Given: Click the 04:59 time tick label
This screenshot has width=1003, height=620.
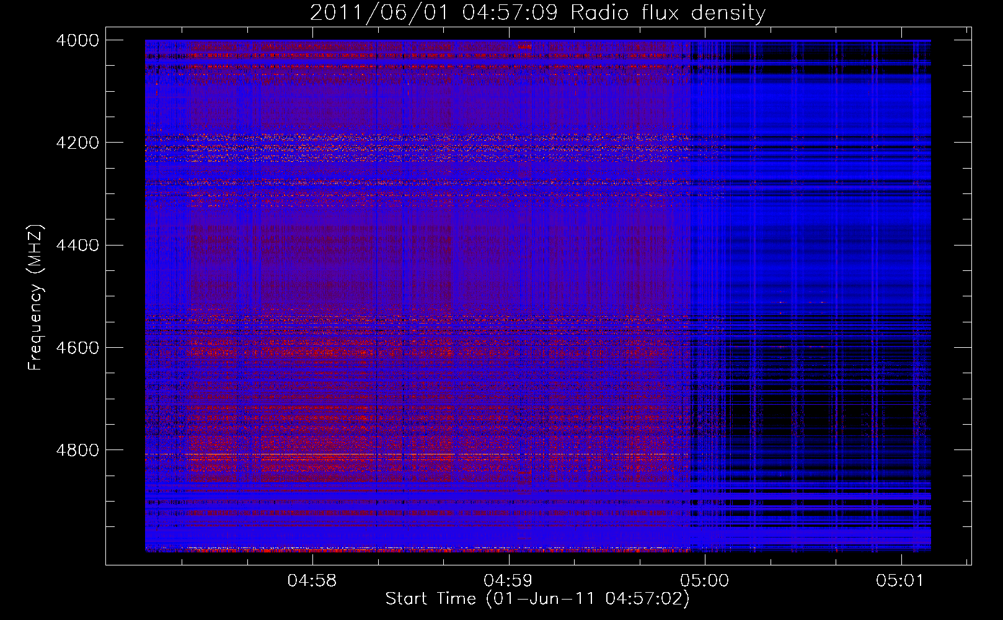Looking at the screenshot, I should click(508, 581).
